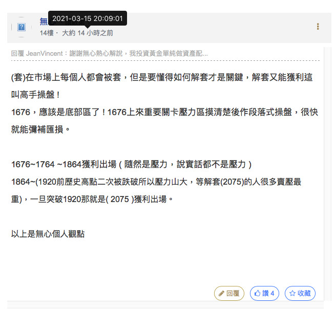Click the text 叫高手操盤！
This screenshot has height=310, width=335.
(x=36, y=95)
